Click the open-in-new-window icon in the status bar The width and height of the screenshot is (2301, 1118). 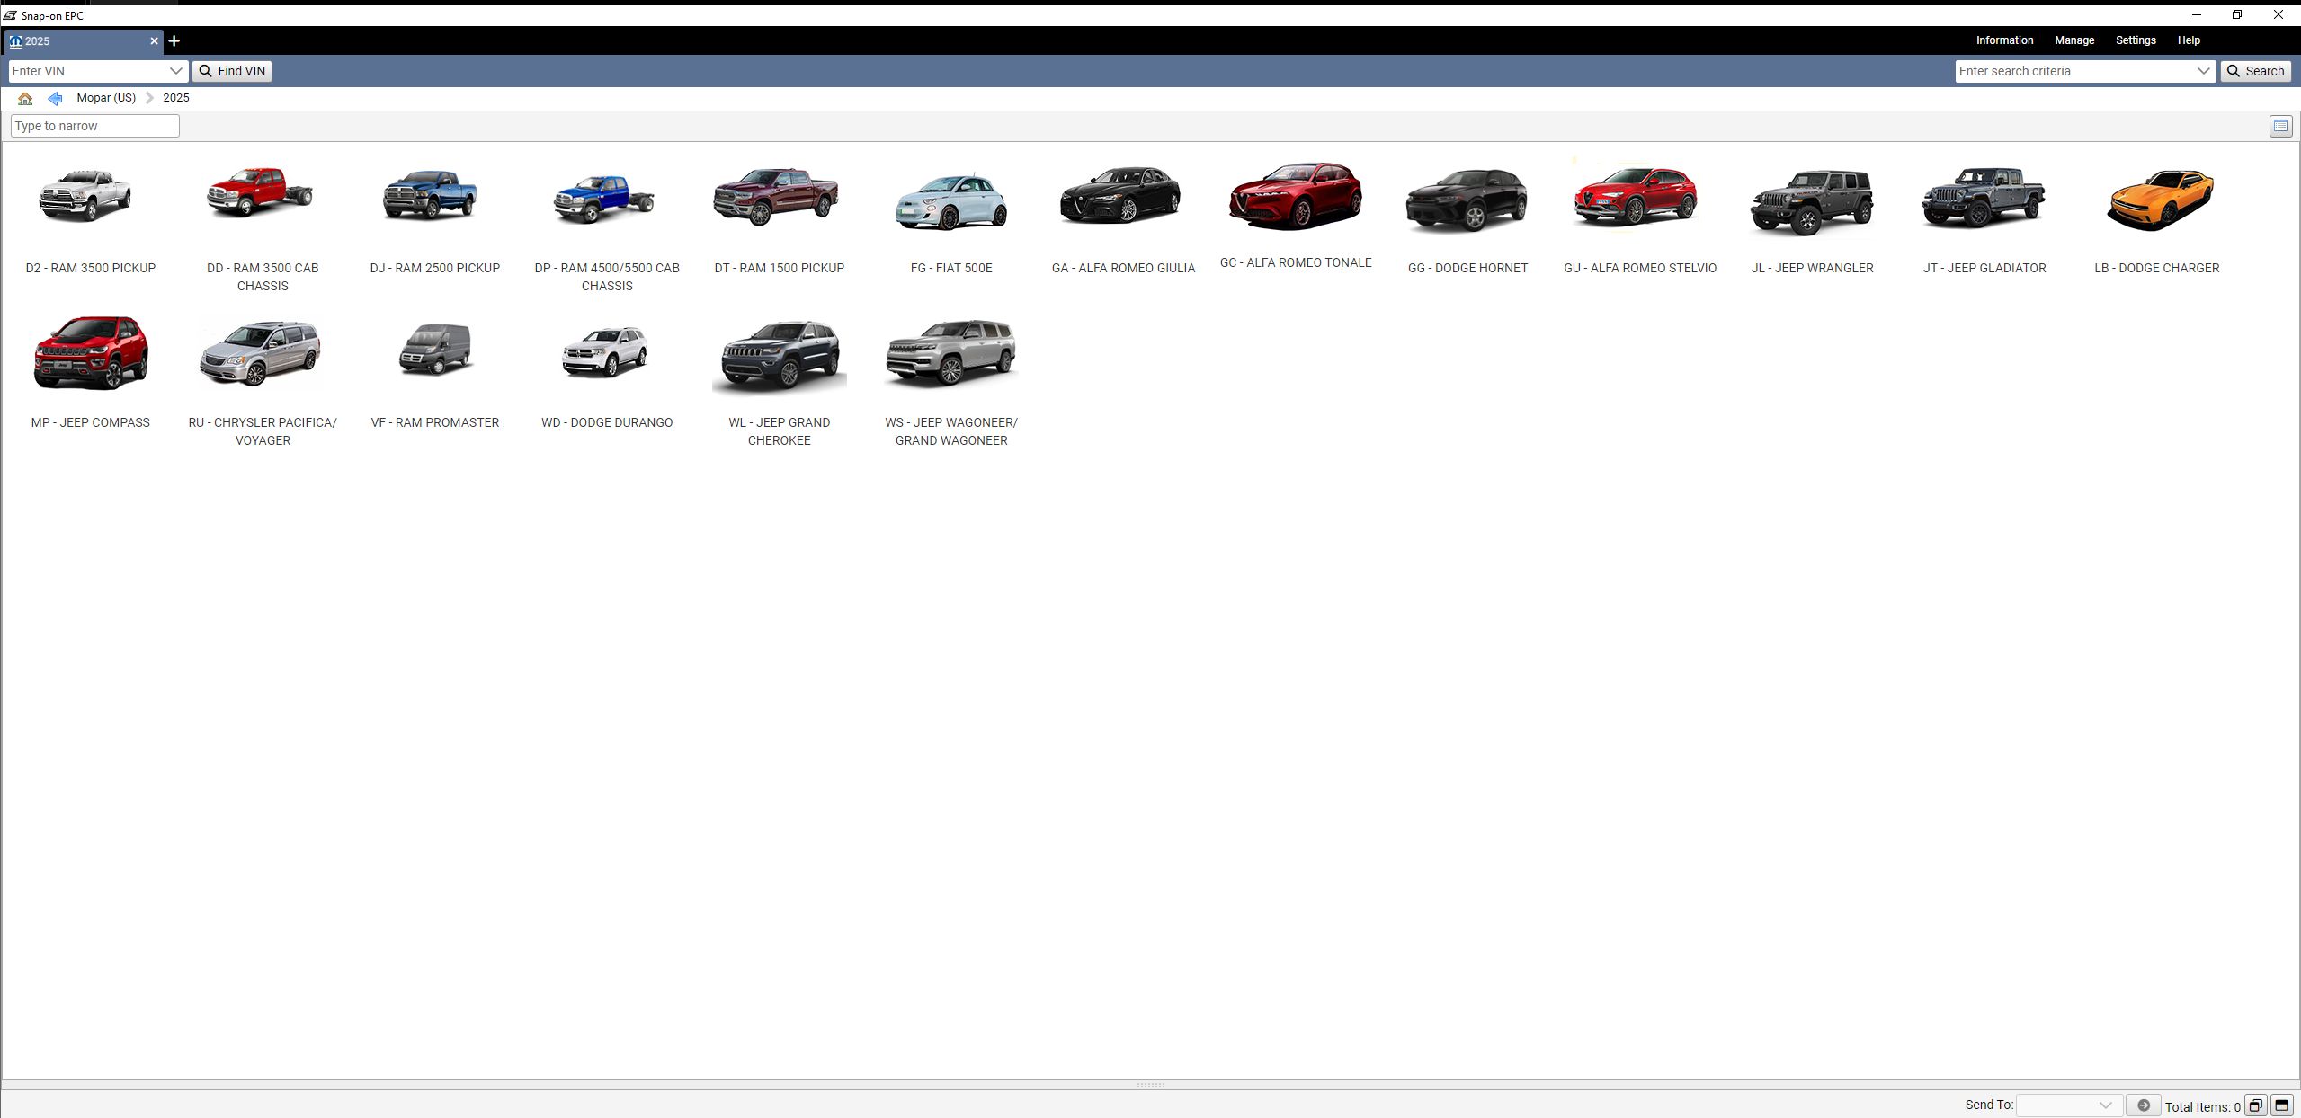(x=2255, y=1105)
